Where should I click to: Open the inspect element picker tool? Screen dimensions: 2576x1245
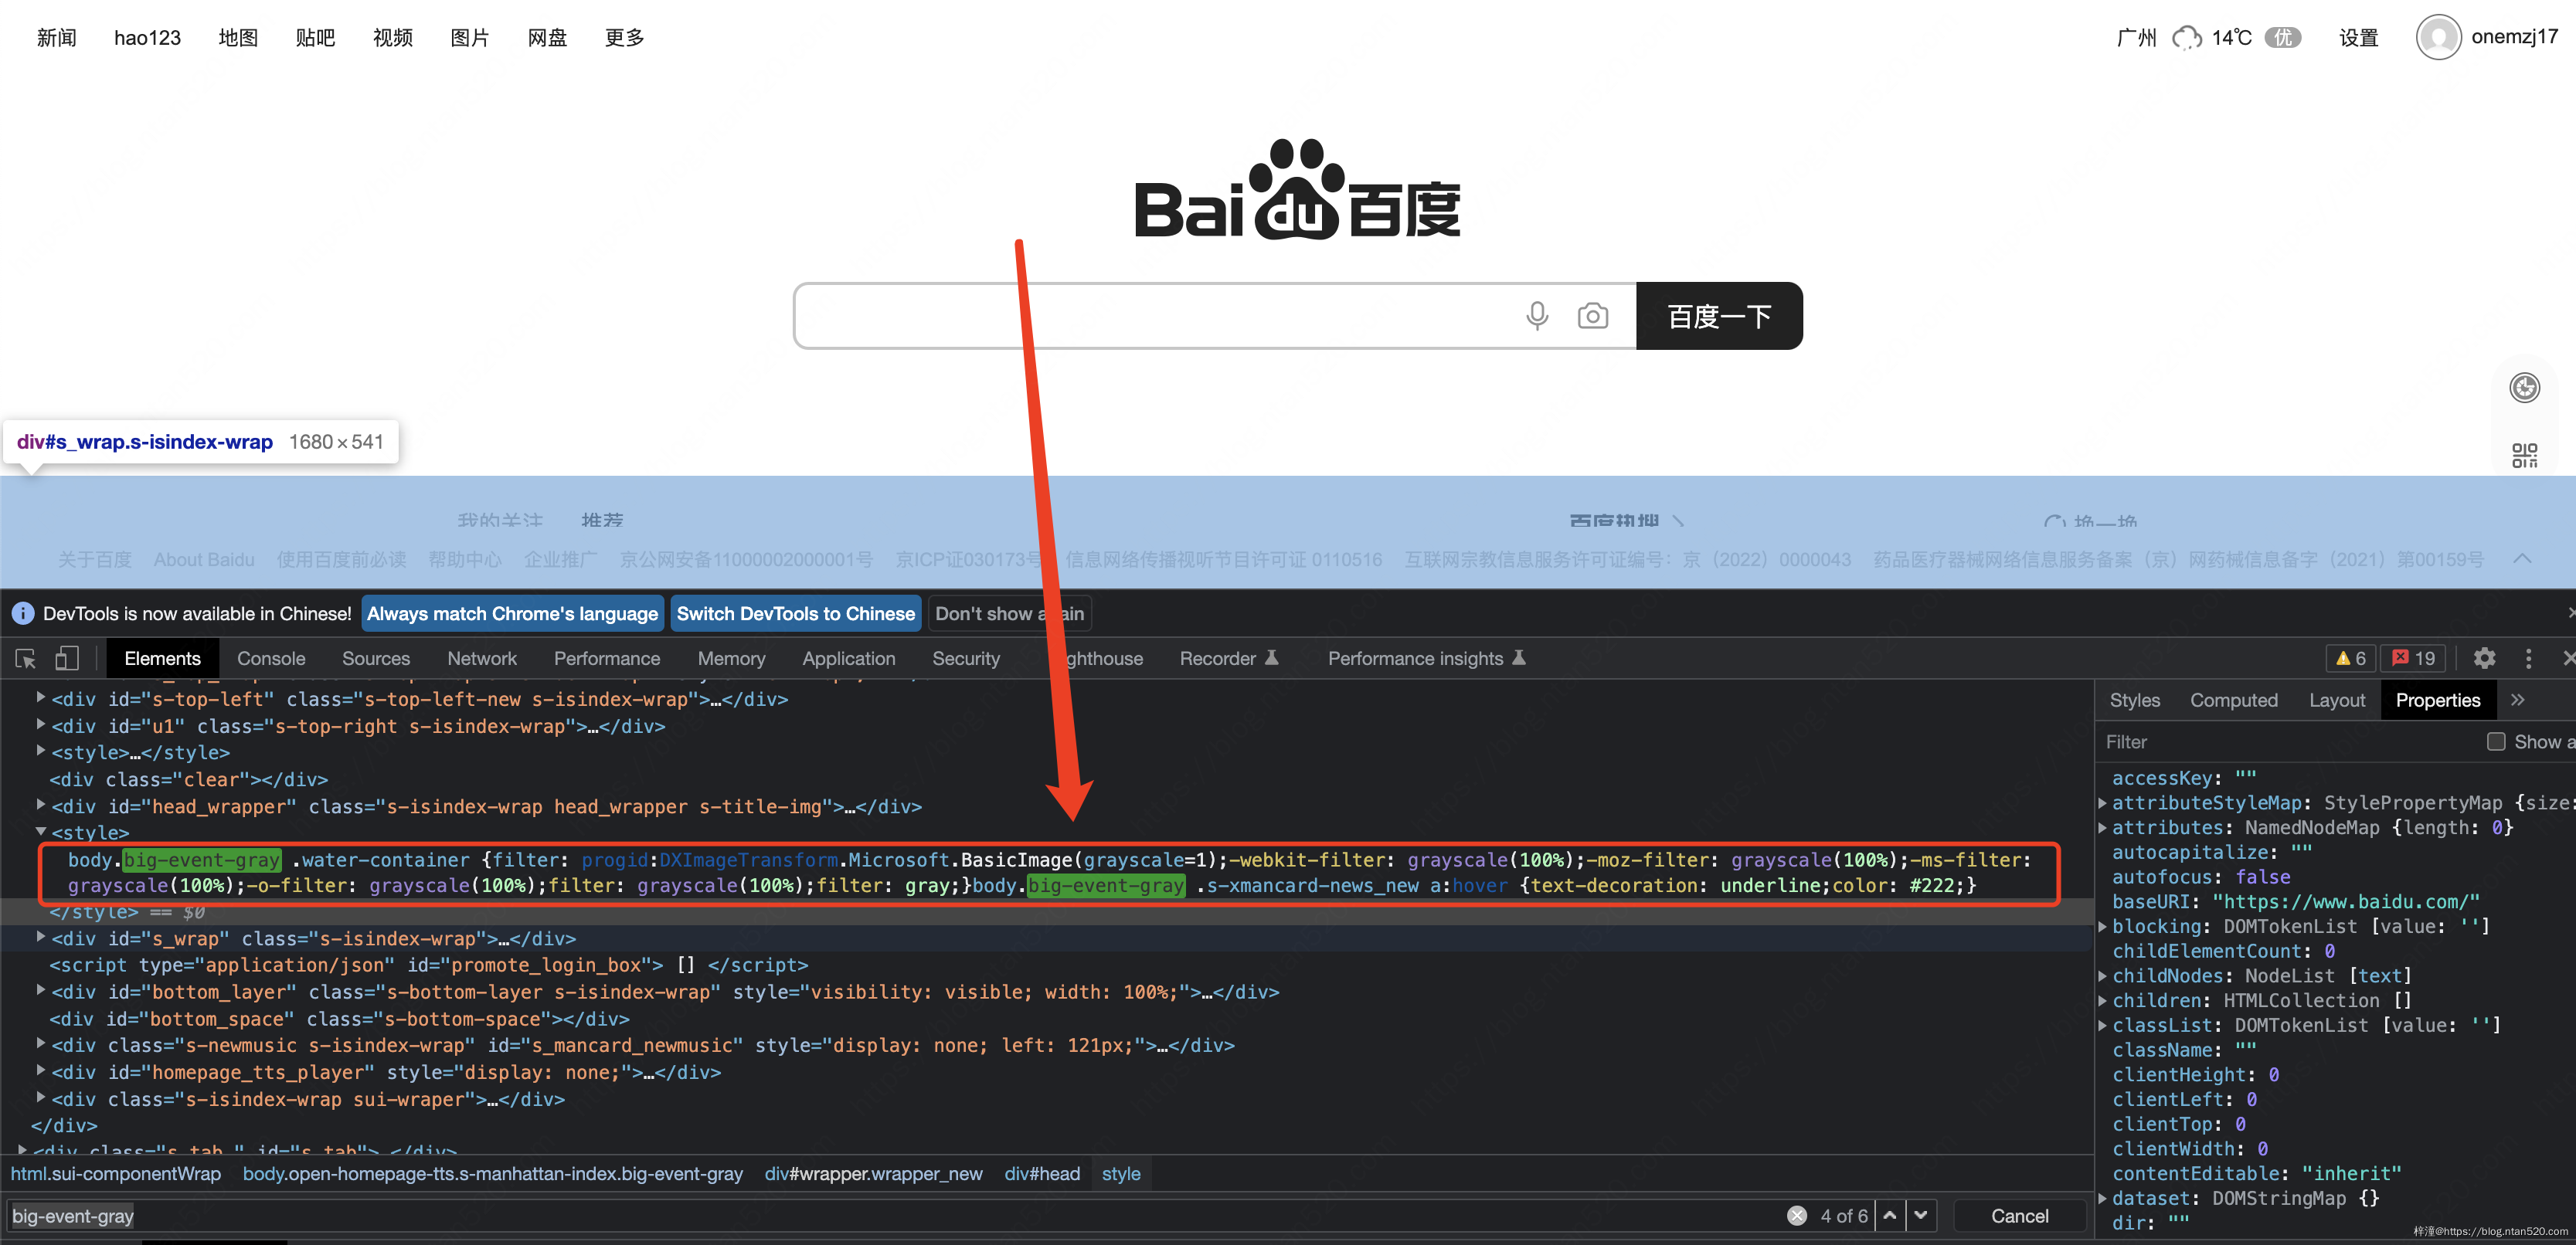coord(26,659)
